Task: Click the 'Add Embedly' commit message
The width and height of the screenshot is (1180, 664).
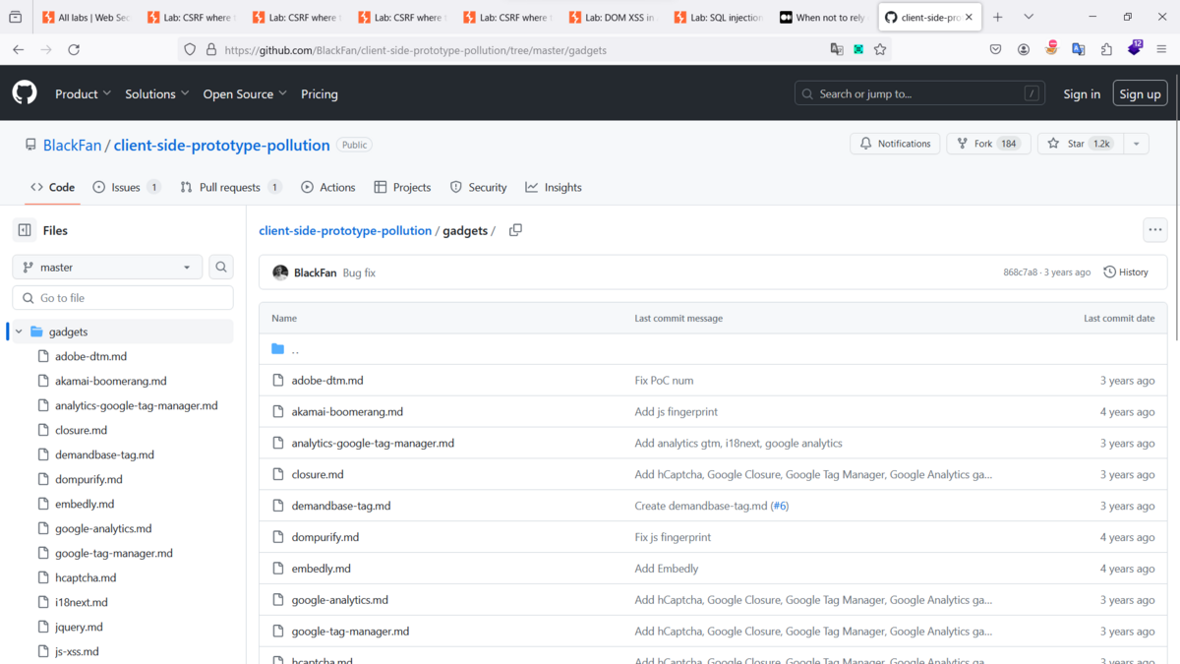Action: 667,569
